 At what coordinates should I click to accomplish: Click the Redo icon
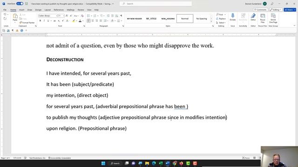[5, 19]
